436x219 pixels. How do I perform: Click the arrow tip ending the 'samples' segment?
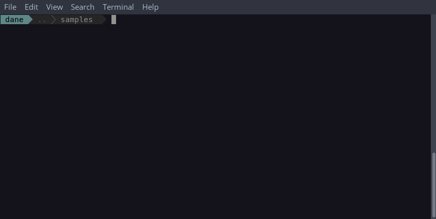click(104, 20)
